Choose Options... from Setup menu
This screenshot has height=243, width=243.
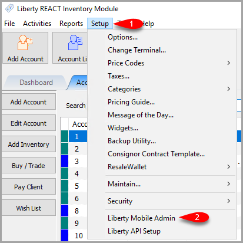[x=162, y=37]
